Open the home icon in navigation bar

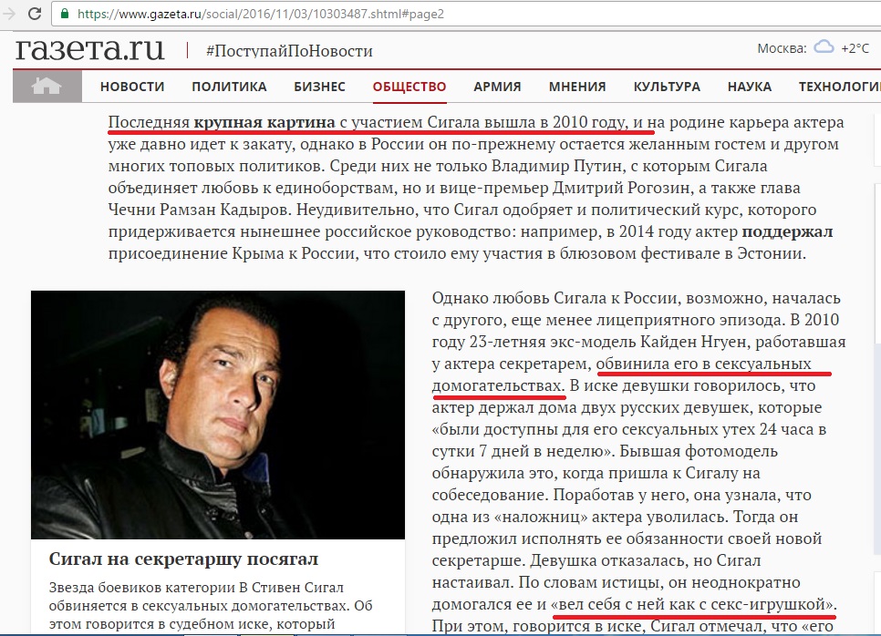(x=47, y=87)
